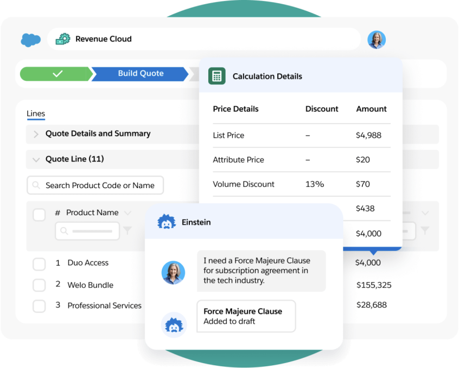
Task: Click the Search Product Code or Name field
Action: tap(95, 185)
